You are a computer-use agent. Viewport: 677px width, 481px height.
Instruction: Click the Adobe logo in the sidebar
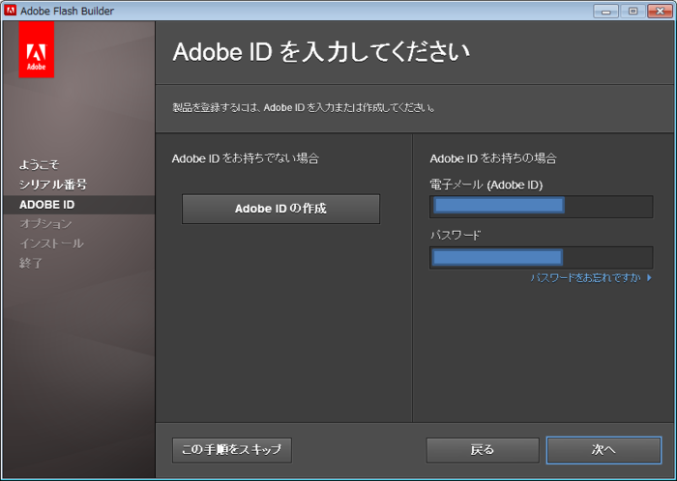click(x=37, y=49)
